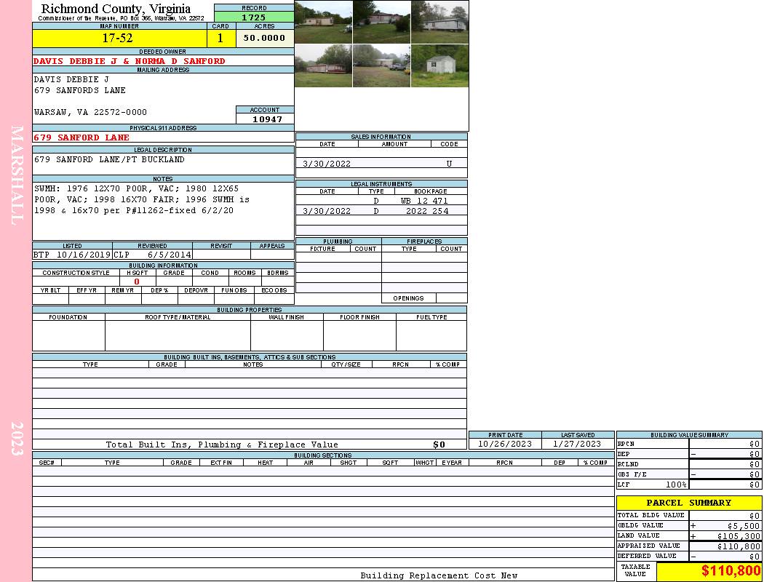Viewport: 764px width, 582px height.
Task: Select the red deeded owner name
Action: click(x=130, y=61)
